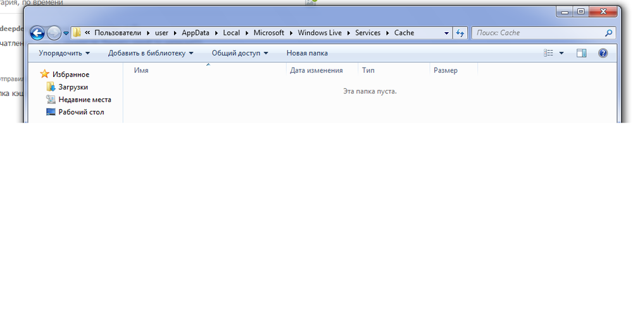The image size is (633, 322).
Task: Open Недавние места in Favorites
Action: [84, 100]
